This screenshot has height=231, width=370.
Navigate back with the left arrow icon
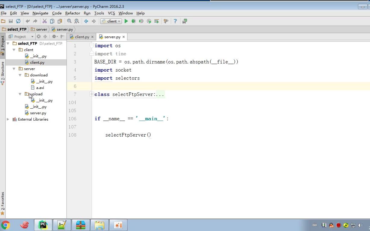coord(86,21)
